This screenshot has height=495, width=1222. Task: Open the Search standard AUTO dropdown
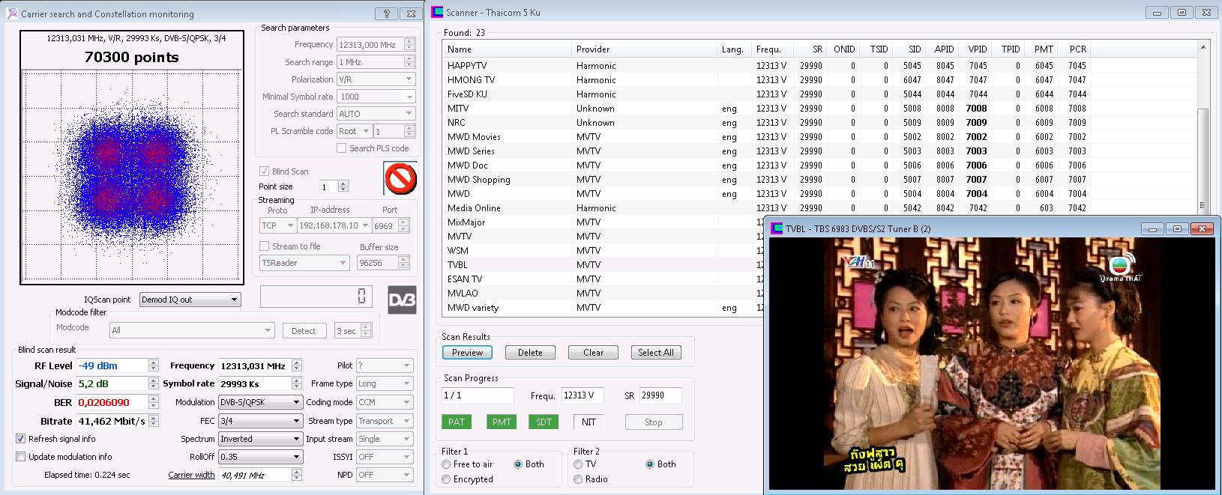tap(376, 113)
